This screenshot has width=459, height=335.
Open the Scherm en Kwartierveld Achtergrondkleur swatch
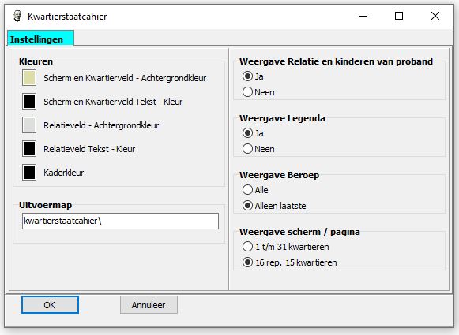pos(29,78)
